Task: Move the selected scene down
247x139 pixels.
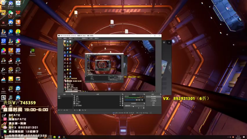Action: click(67, 110)
